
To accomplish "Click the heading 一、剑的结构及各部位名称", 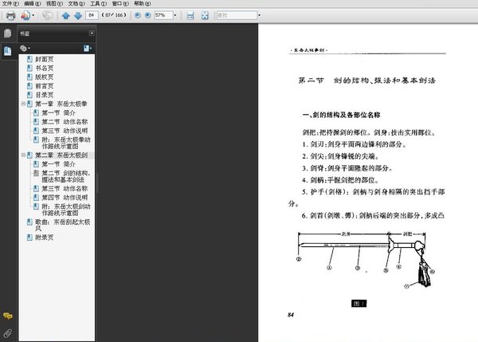I will tap(342, 115).
